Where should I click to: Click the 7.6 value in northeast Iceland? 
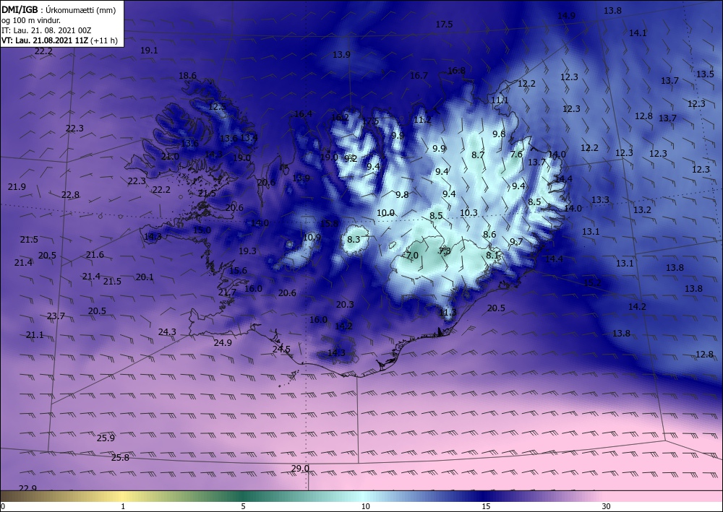pos(516,155)
